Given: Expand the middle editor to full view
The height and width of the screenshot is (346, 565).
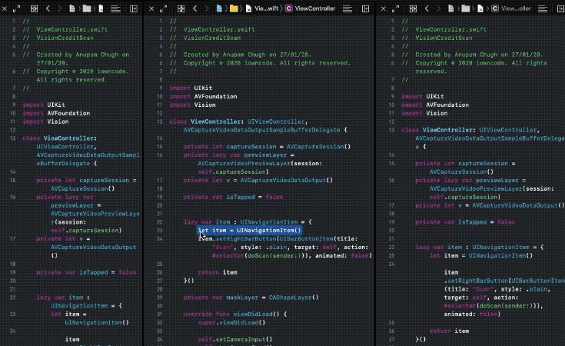Looking at the screenshot, I should coord(164,8).
